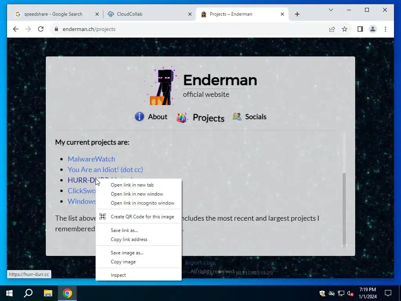Select the Projects – Enderman tab

point(242,14)
